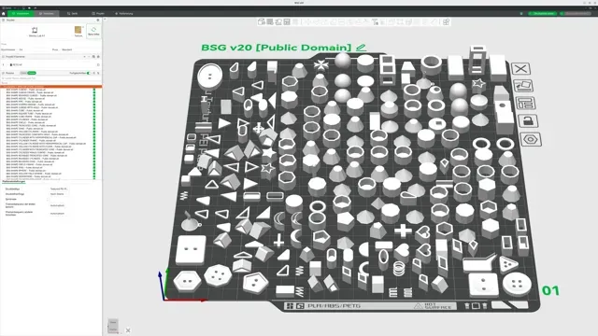Click the green slice plate button
This screenshot has height=336, width=598.
(x=542, y=13)
